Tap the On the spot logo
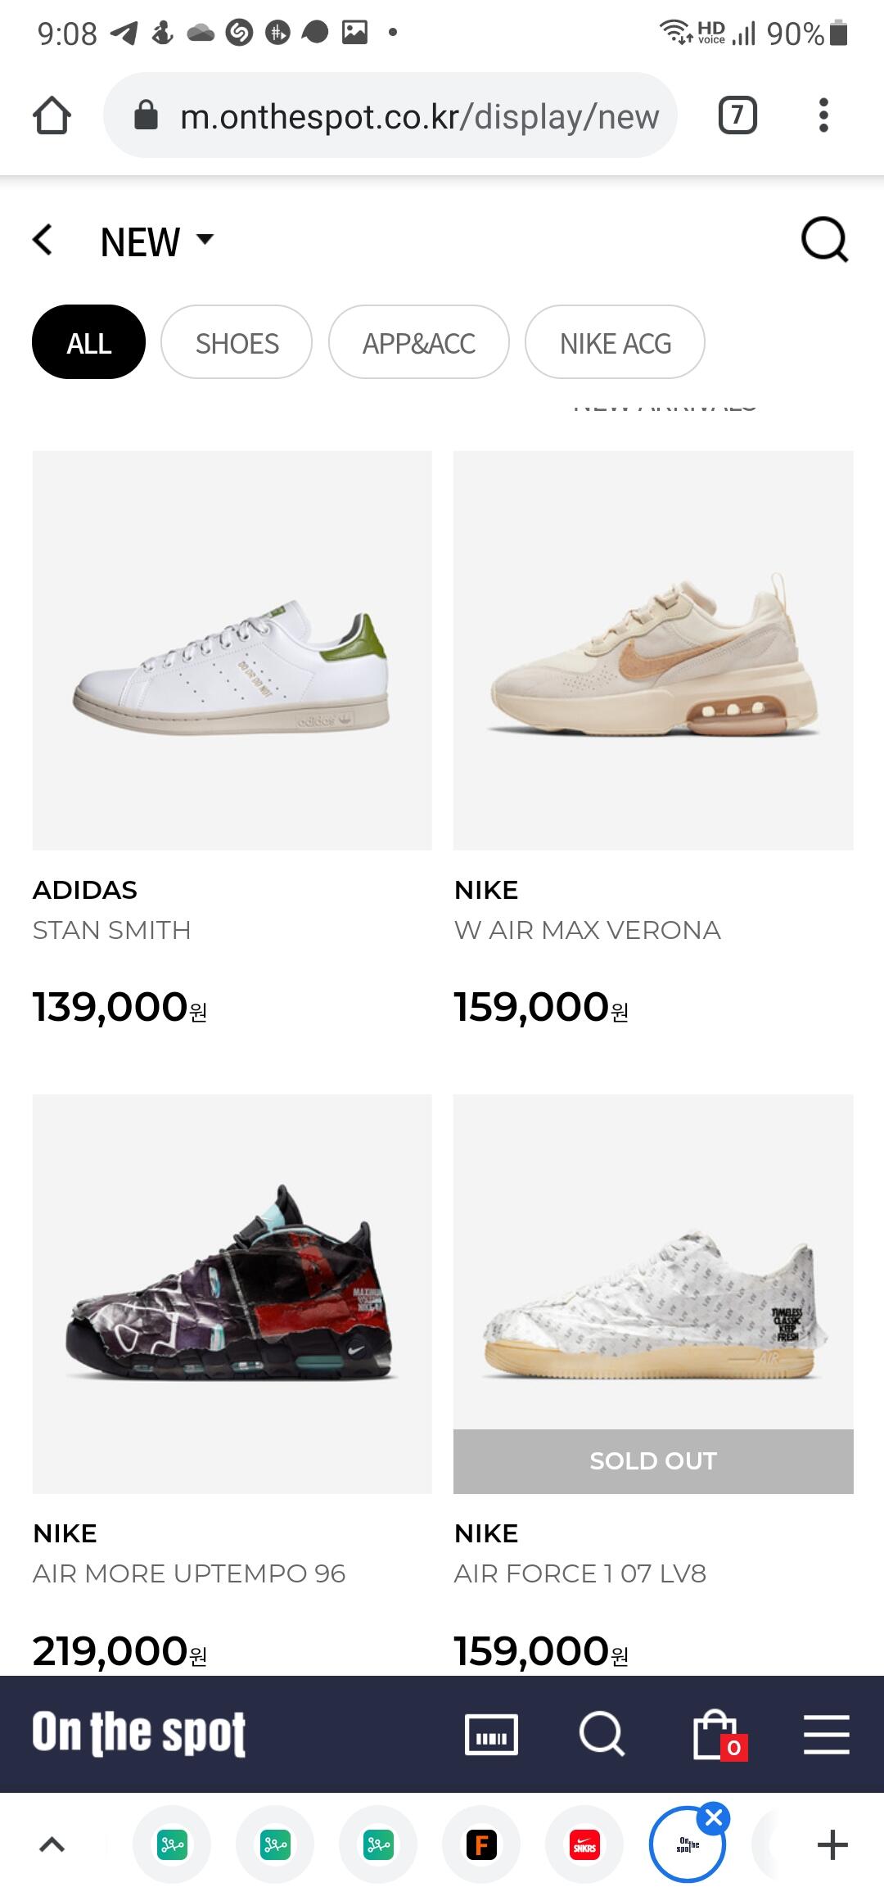This screenshot has width=884, height=1896. [x=139, y=1733]
